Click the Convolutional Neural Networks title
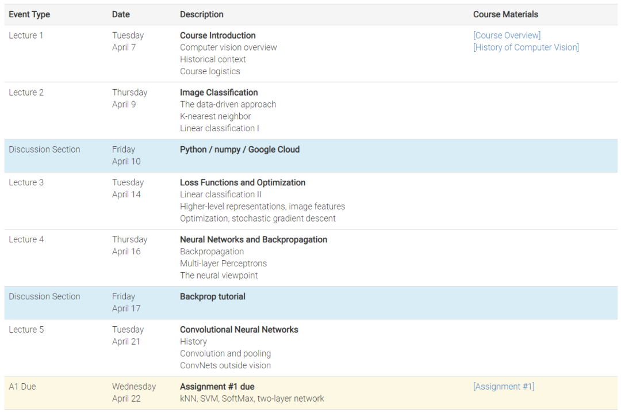Viewport: 621px width, 412px height. (239, 330)
